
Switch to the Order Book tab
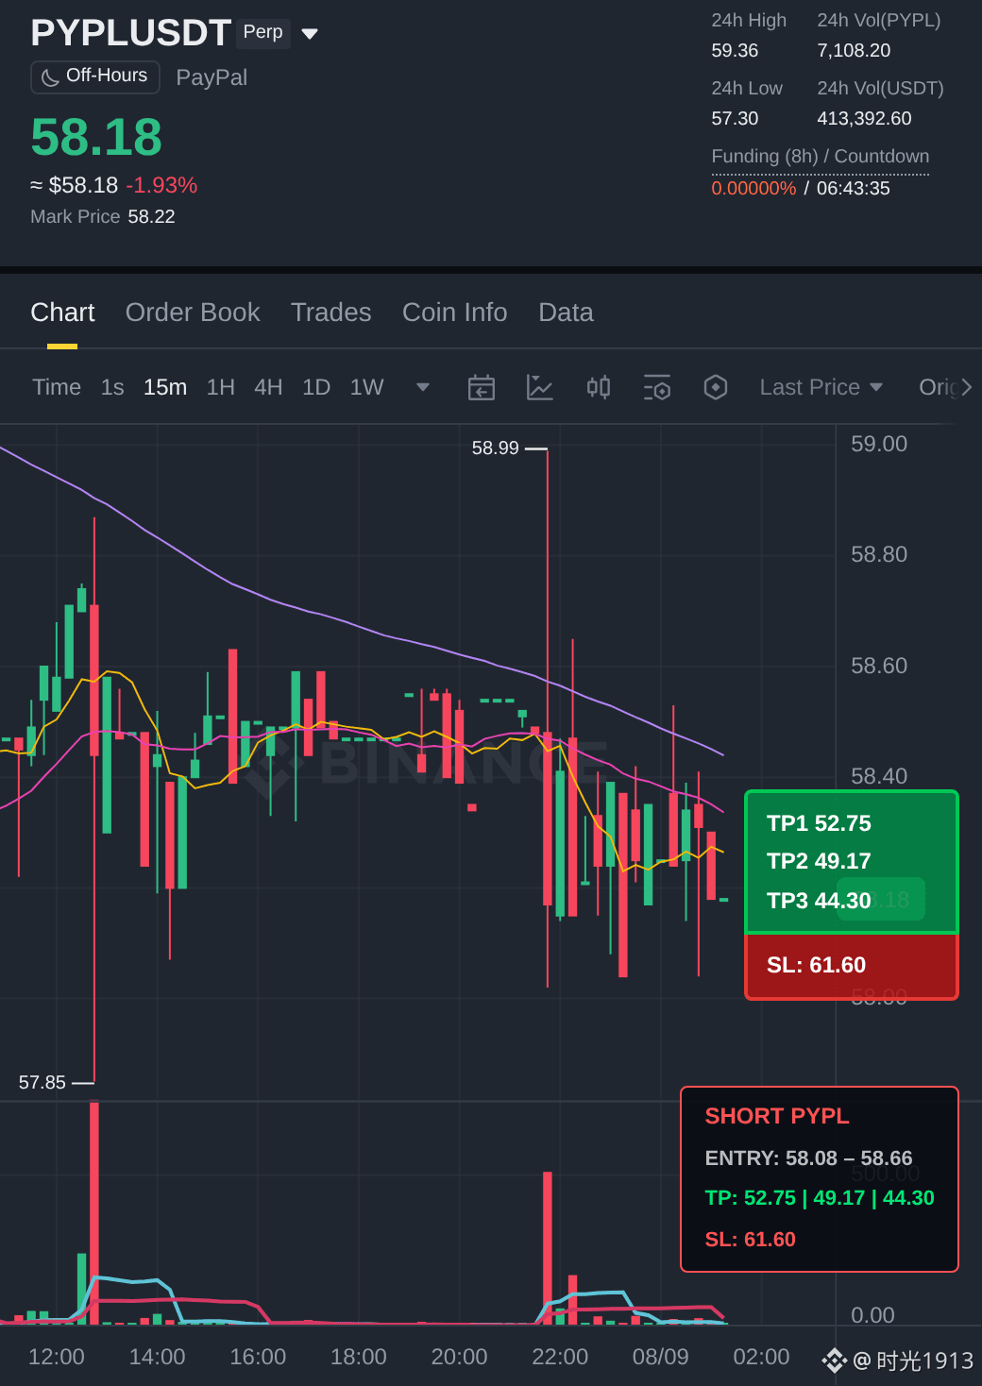(193, 313)
